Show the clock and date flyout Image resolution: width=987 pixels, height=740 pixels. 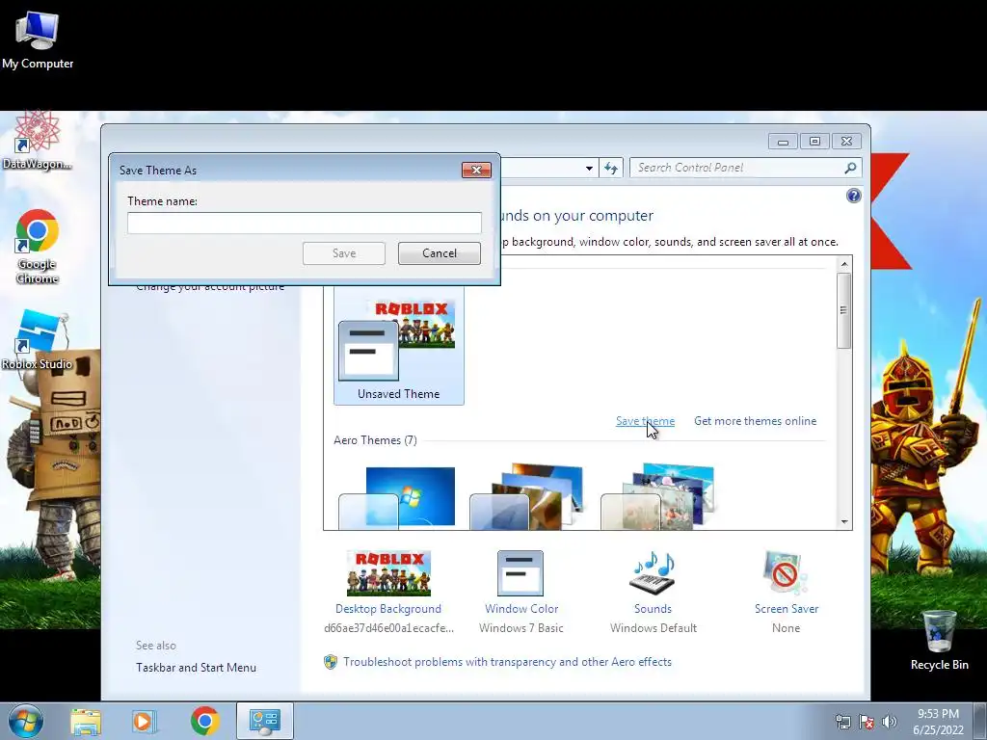pos(938,722)
